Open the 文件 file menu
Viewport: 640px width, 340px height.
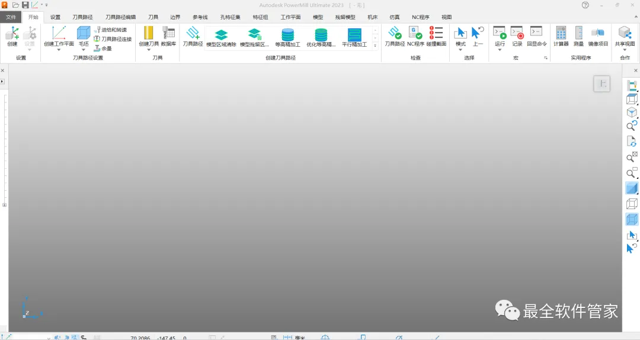[11, 17]
